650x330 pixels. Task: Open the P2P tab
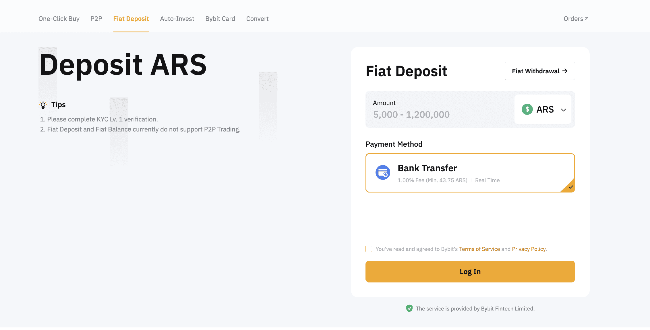point(96,19)
